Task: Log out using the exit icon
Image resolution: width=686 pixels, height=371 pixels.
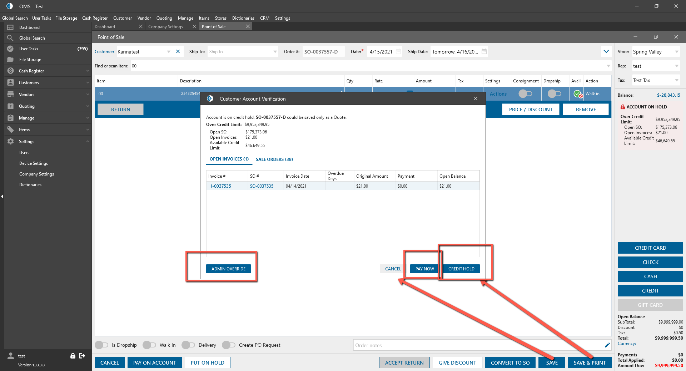Action: [x=82, y=356]
